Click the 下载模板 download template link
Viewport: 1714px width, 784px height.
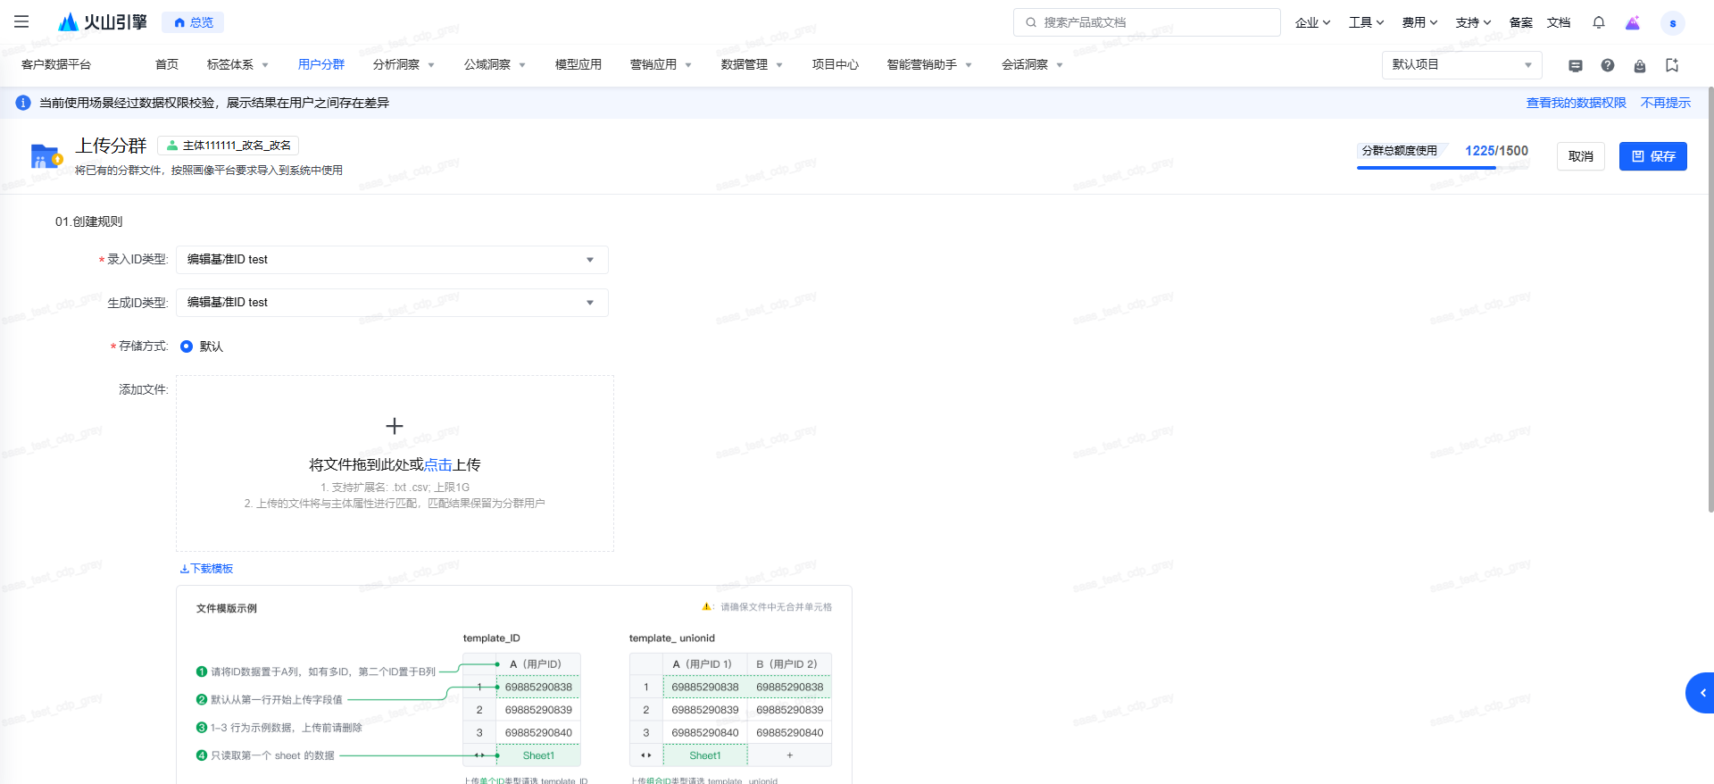tap(207, 569)
